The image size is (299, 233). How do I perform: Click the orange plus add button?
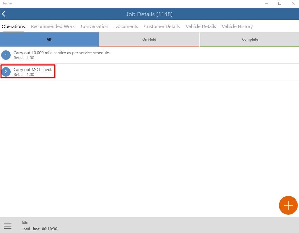[x=288, y=205]
